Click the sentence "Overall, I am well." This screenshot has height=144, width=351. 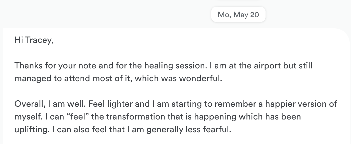tap(53, 104)
